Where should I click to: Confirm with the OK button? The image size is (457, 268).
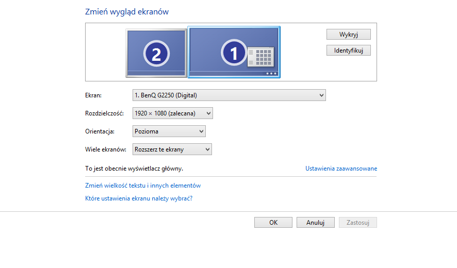click(273, 223)
